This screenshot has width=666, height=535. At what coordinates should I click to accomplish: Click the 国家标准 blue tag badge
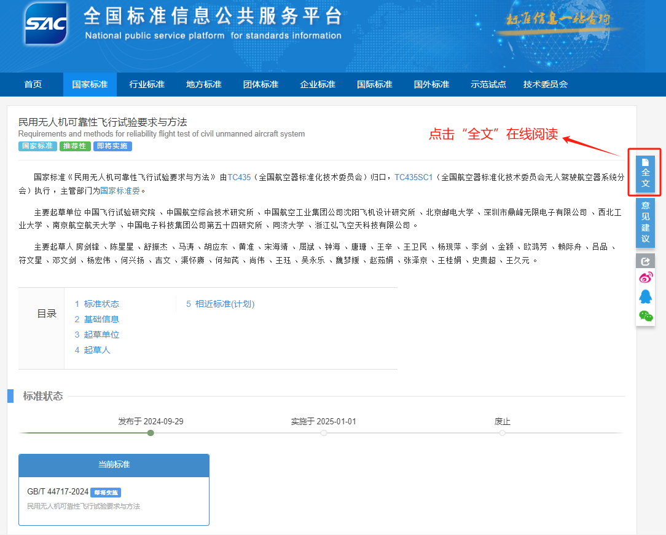tap(37, 146)
